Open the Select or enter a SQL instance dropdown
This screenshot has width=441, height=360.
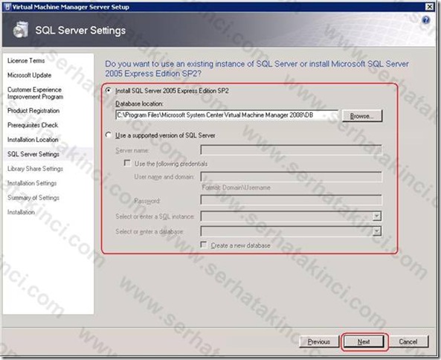point(376,216)
